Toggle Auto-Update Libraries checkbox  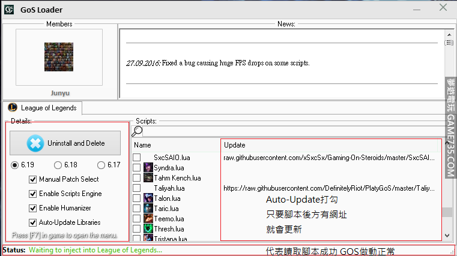[32, 222]
